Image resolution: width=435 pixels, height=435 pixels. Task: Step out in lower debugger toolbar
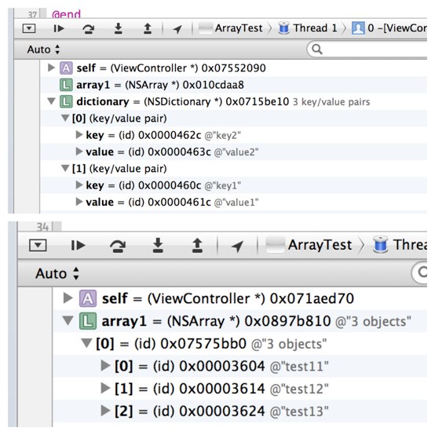[x=197, y=245]
